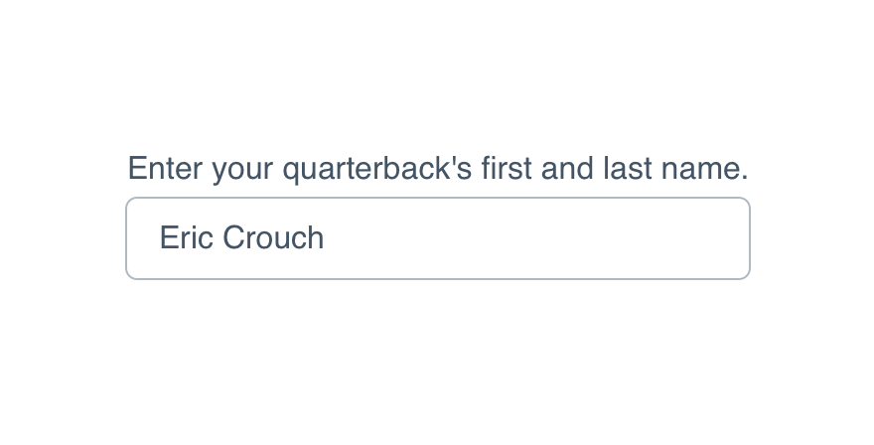Activate the field under the quarterback prompt

438,238
